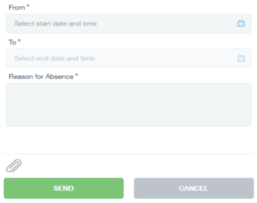257x203 pixels.
Task: Focus the Reason for Absence text area
Action: coord(128,104)
